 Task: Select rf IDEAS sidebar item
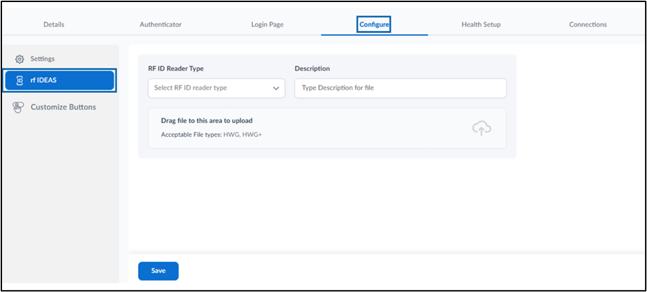coord(59,81)
